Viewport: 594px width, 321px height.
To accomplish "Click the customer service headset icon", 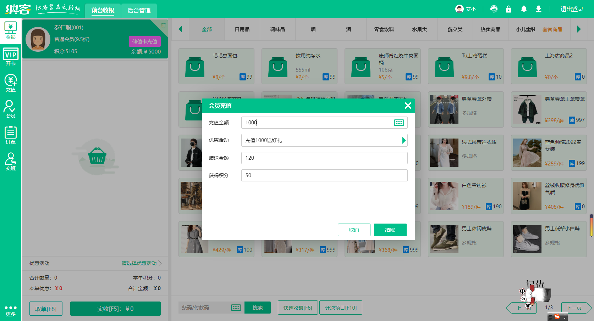I will coord(494,9).
